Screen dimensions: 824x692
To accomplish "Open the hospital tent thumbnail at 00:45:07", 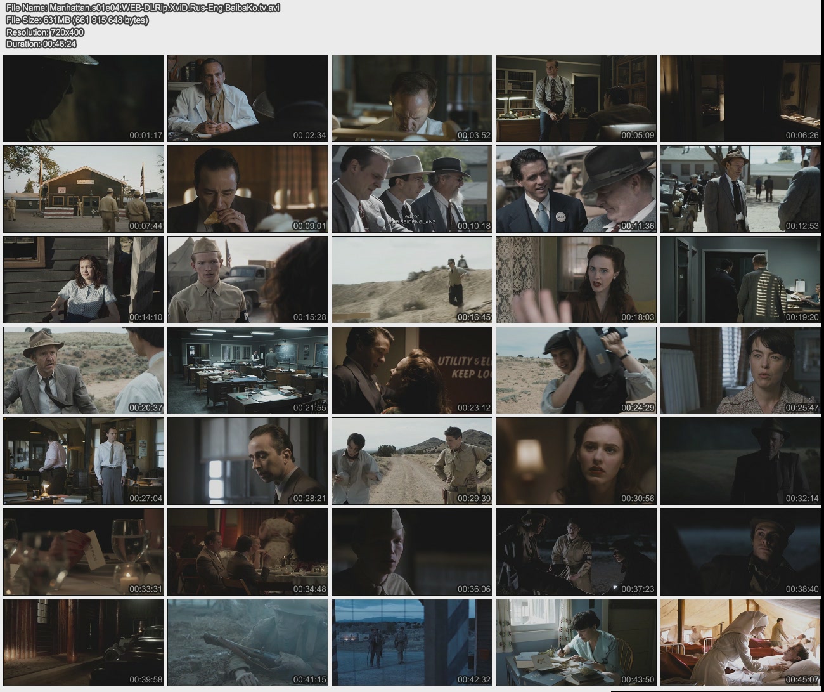I will pyautogui.click(x=740, y=643).
